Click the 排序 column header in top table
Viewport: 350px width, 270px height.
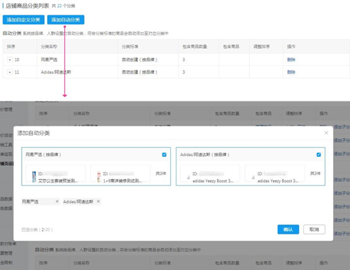pos(11,47)
